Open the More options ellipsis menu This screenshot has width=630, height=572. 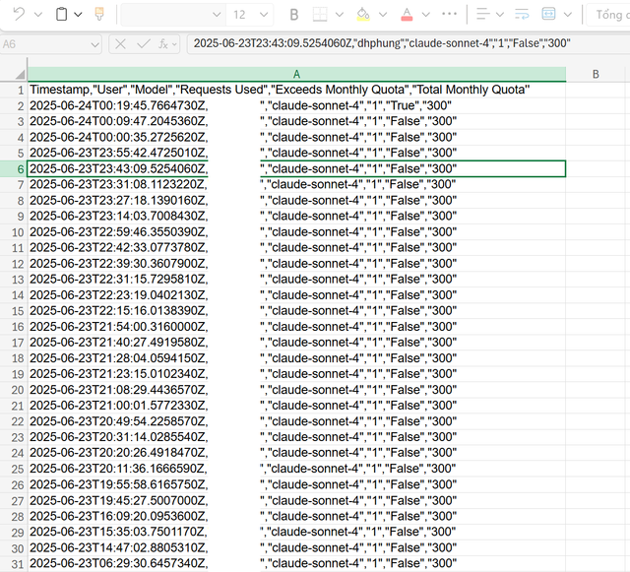click(449, 14)
